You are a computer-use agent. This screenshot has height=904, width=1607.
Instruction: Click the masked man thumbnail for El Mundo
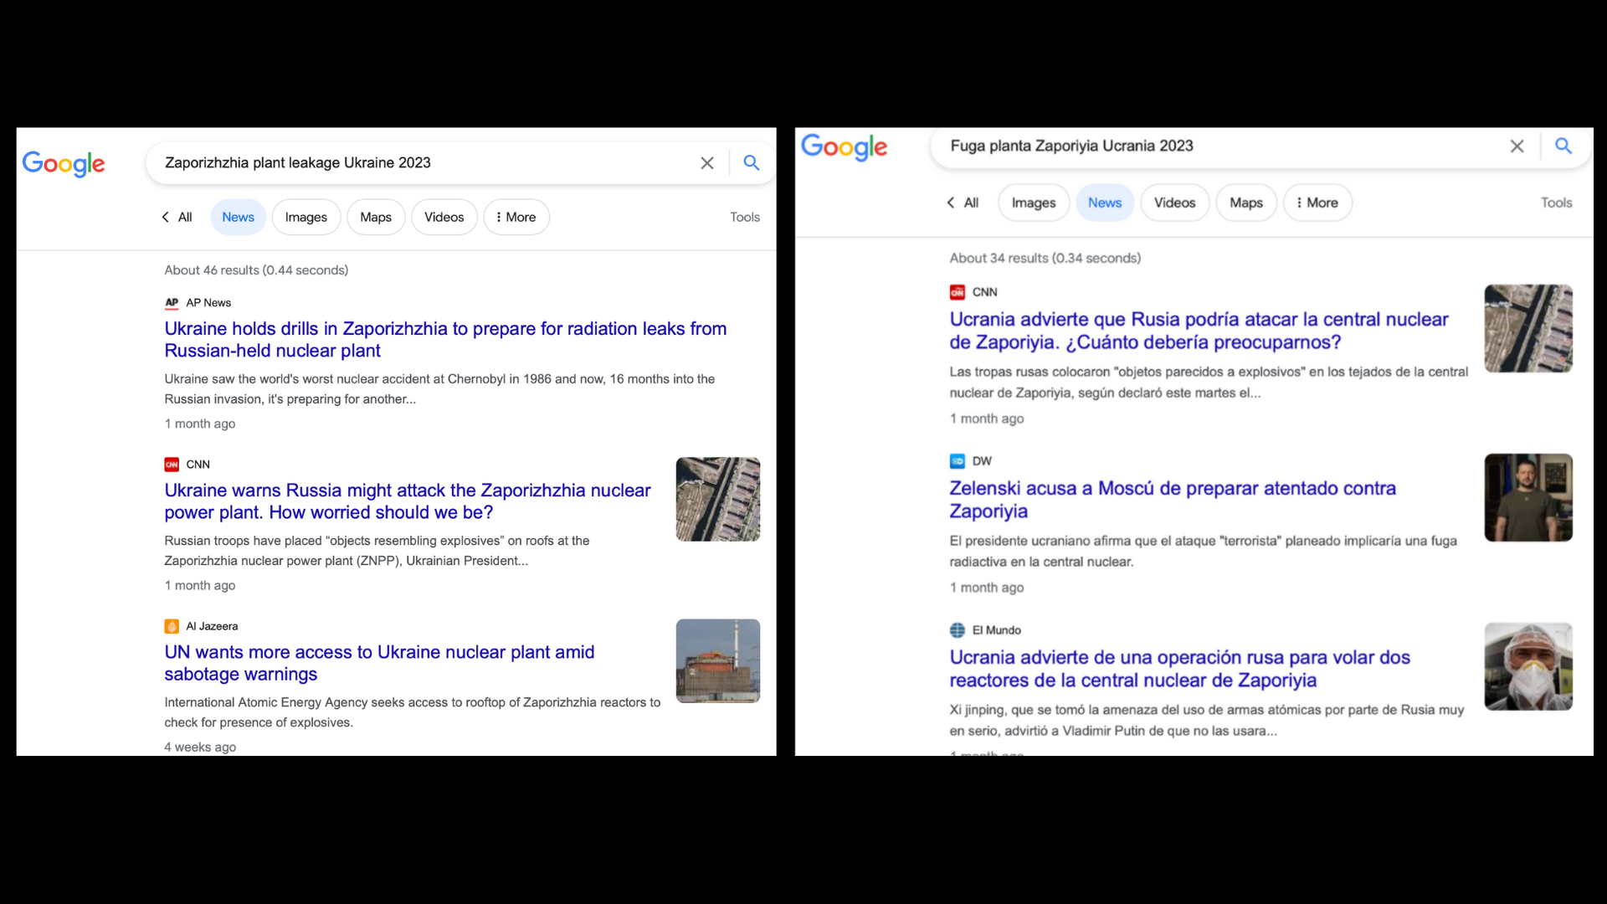pyautogui.click(x=1528, y=666)
